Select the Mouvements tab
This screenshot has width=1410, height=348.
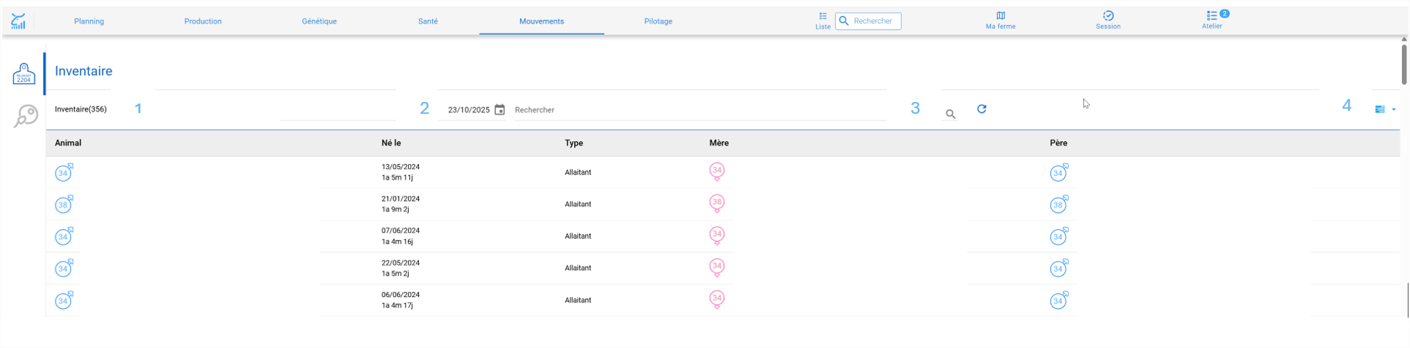coord(542,21)
